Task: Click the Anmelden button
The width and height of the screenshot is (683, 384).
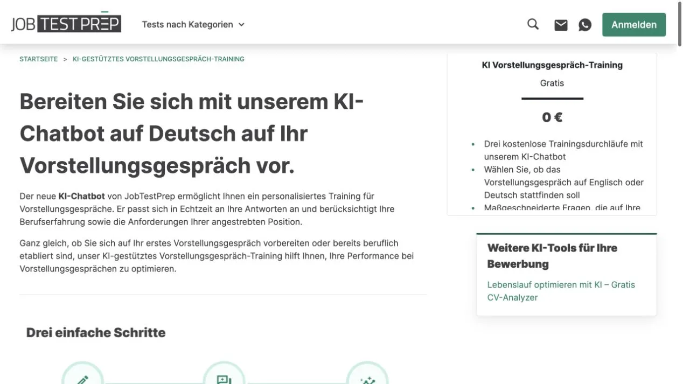Action: [x=634, y=25]
